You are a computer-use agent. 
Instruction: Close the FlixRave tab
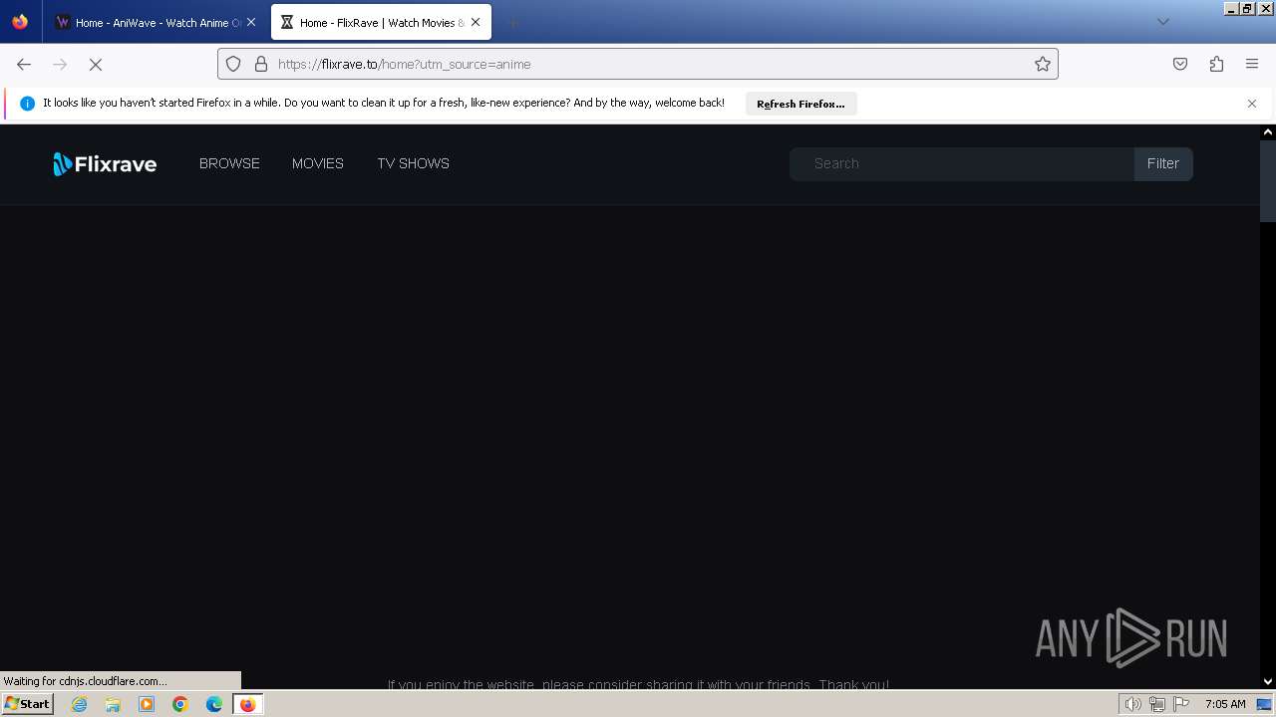coord(476,22)
